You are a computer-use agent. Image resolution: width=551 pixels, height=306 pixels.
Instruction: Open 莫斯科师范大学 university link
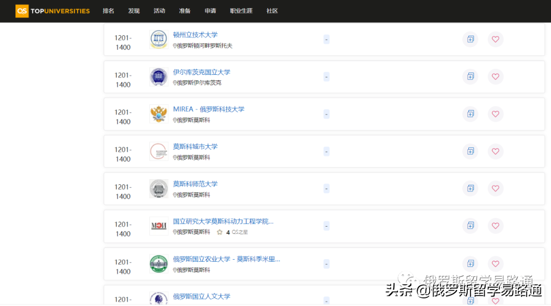pos(195,184)
